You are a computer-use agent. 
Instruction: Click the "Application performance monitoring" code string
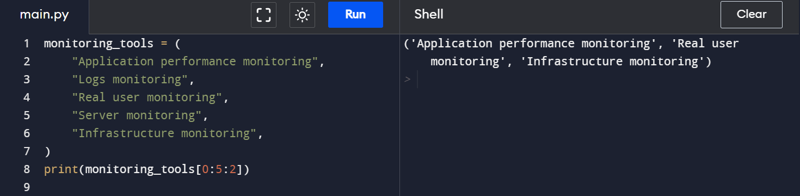click(x=194, y=62)
